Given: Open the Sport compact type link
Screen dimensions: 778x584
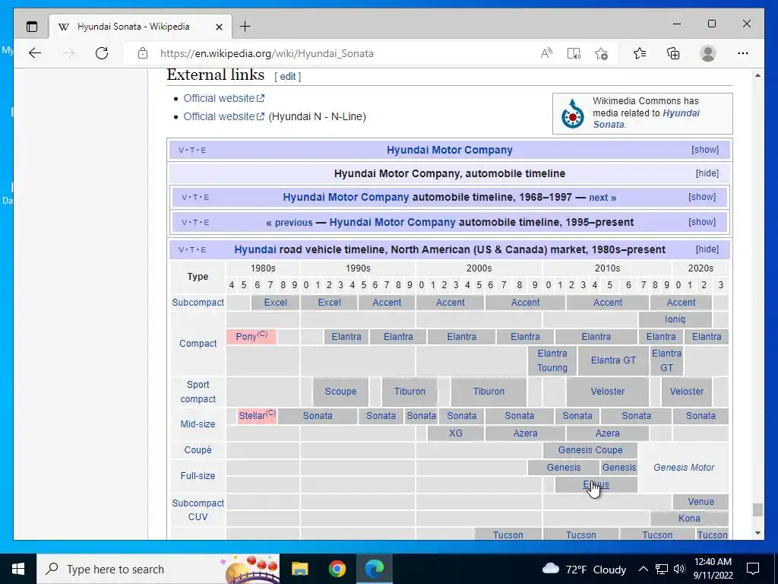Looking at the screenshot, I should (x=198, y=392).
